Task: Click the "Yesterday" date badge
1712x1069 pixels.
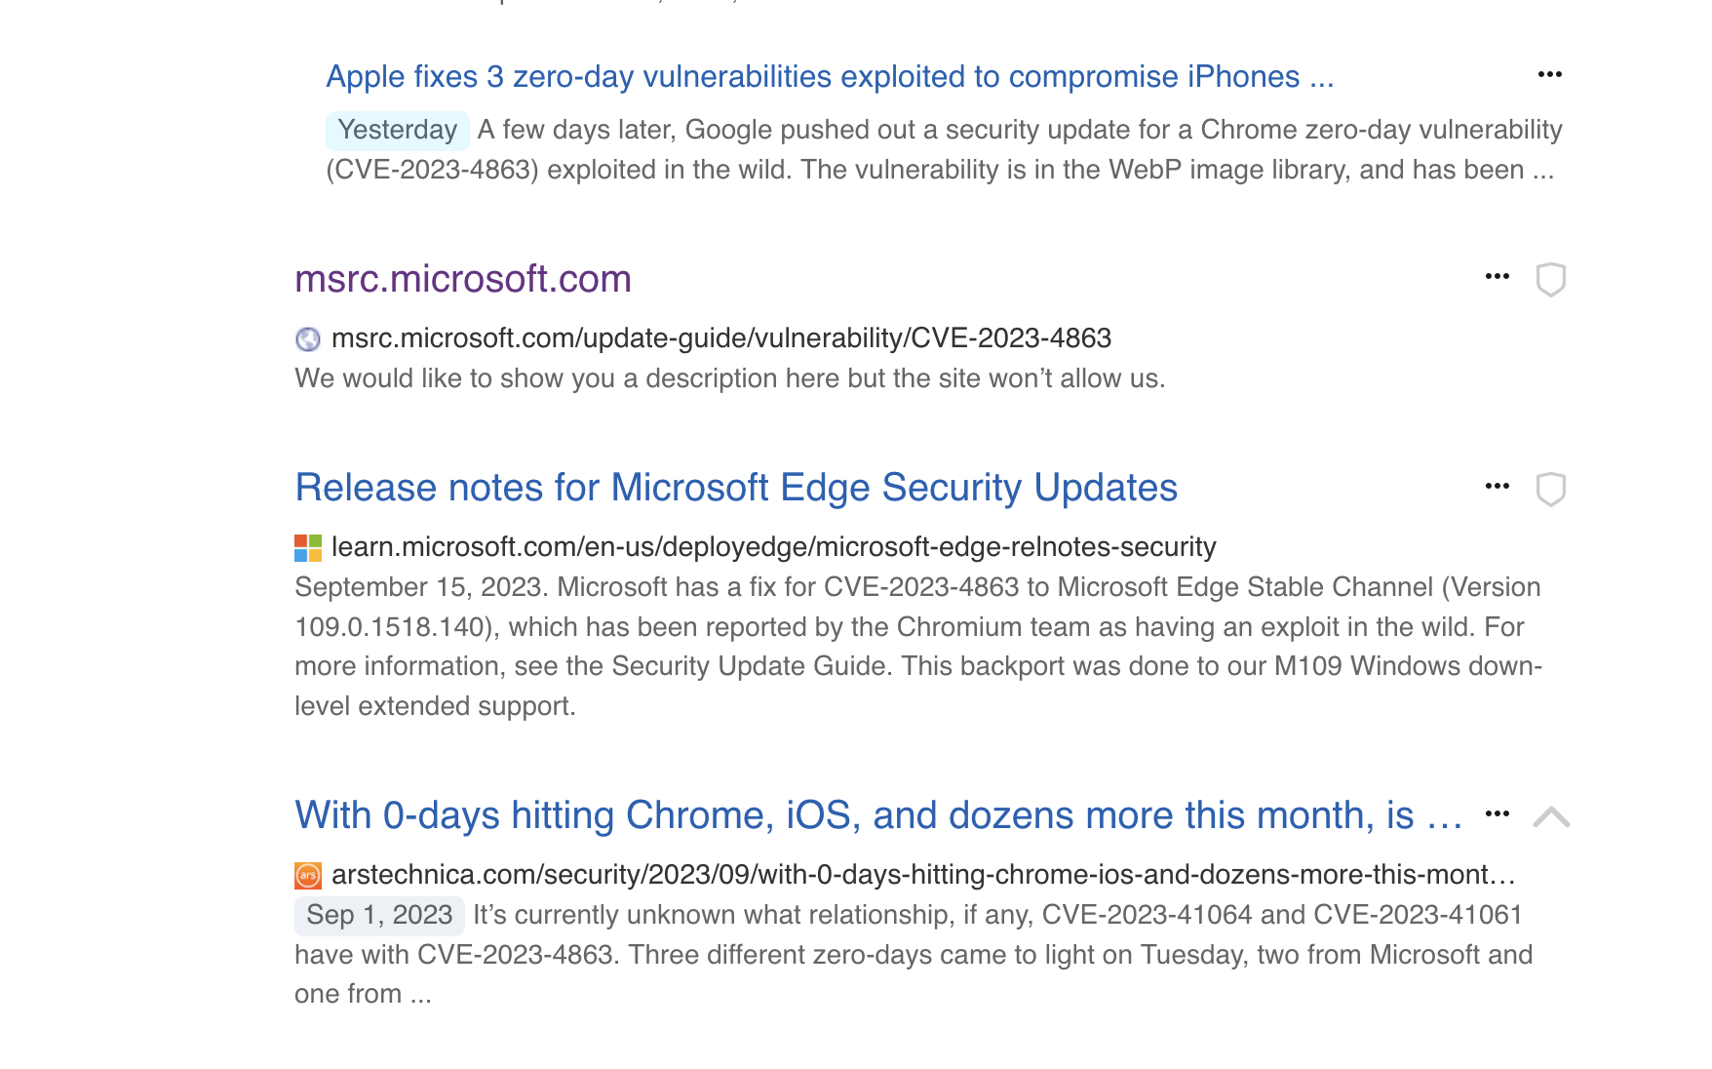Action: [397, 131]
